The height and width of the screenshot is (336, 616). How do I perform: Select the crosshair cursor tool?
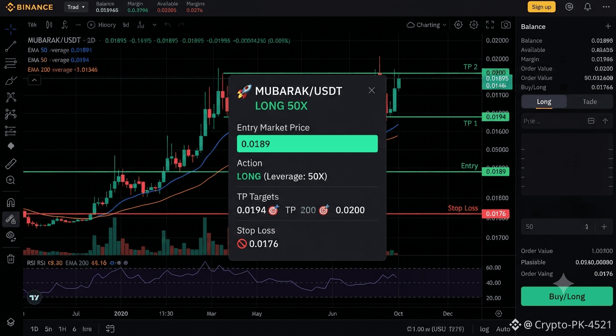tap(11, 30)
